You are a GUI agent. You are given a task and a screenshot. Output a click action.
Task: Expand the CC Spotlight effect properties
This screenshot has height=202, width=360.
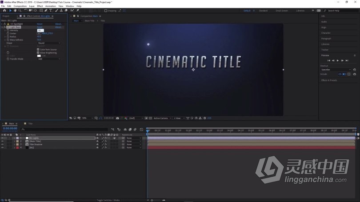point(2,24)
